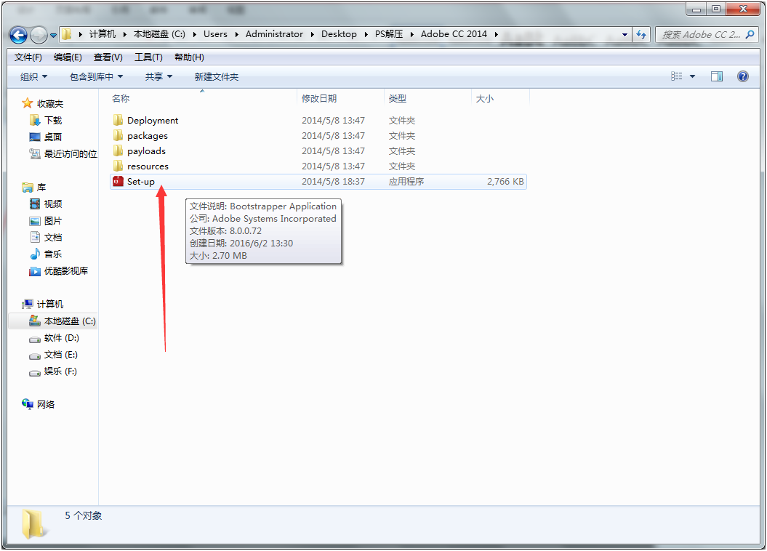Sort by 大小 column header
767x551 pixels.
pos(484,98)
